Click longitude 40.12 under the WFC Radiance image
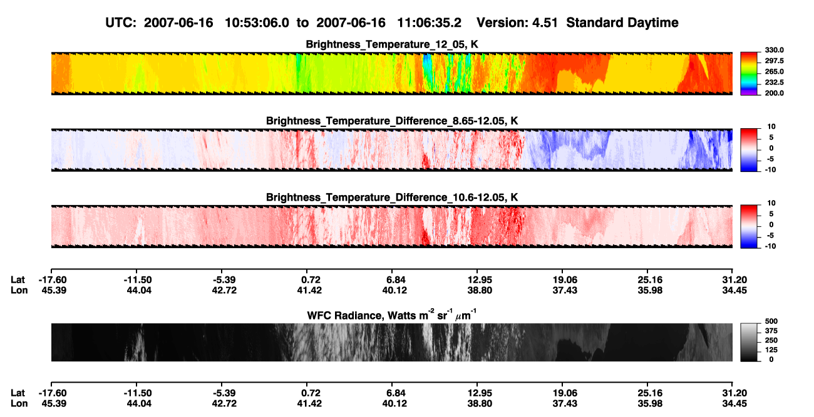This screenshot has height=417, width=814. (x=396, y=403)
